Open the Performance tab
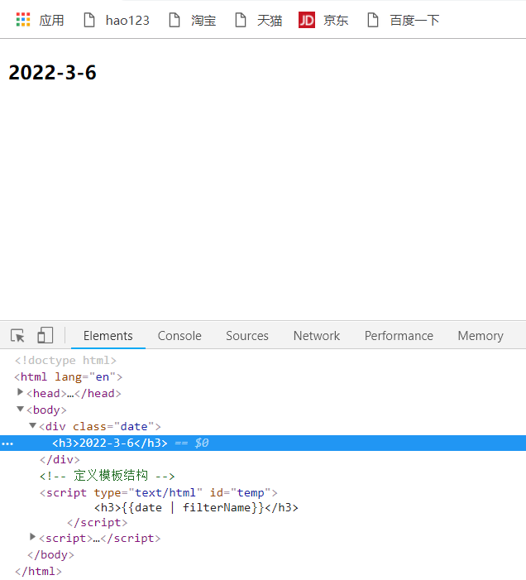Screen dimensions: 526x580 pyautogui.click(x=399, y=336)
